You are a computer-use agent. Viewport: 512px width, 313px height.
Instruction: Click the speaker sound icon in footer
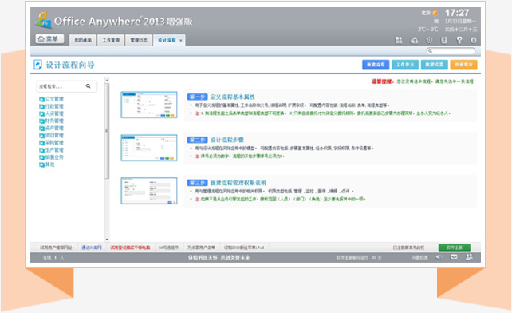439,257
